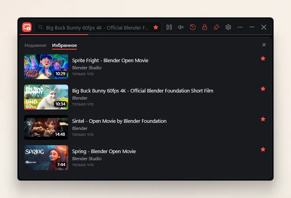The height and width of the screenshot is (198, 291).
Task: Click "только что" under Sprite Fright
Action: pyautogui.click(x=83, y=74)
